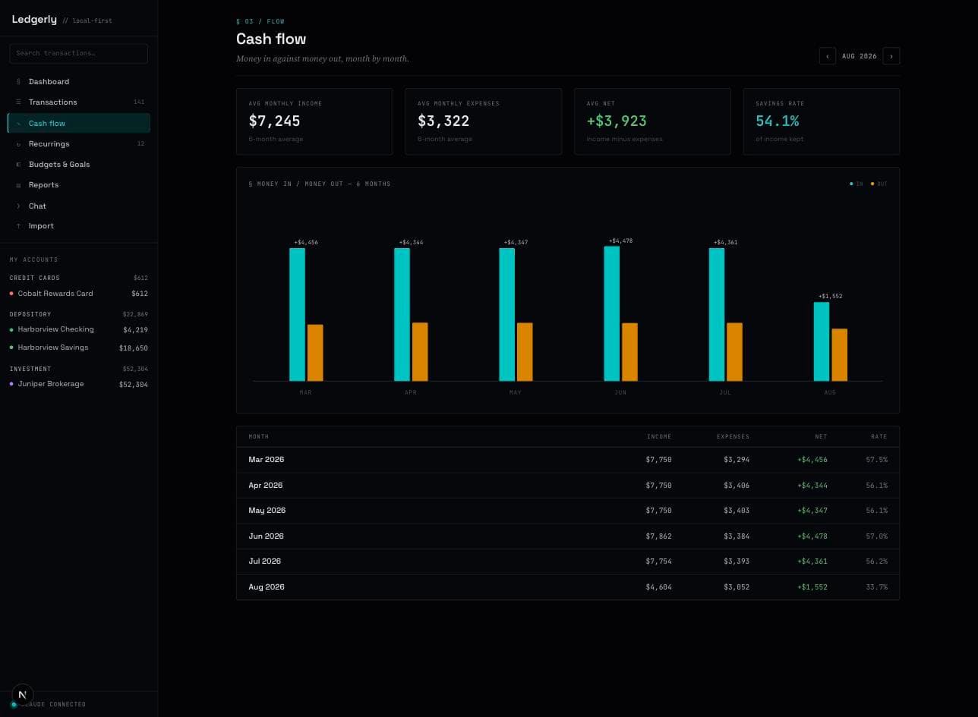Open Juniper Brokerage account
This screenshot has height=717, width=978.
click(79, 384)
